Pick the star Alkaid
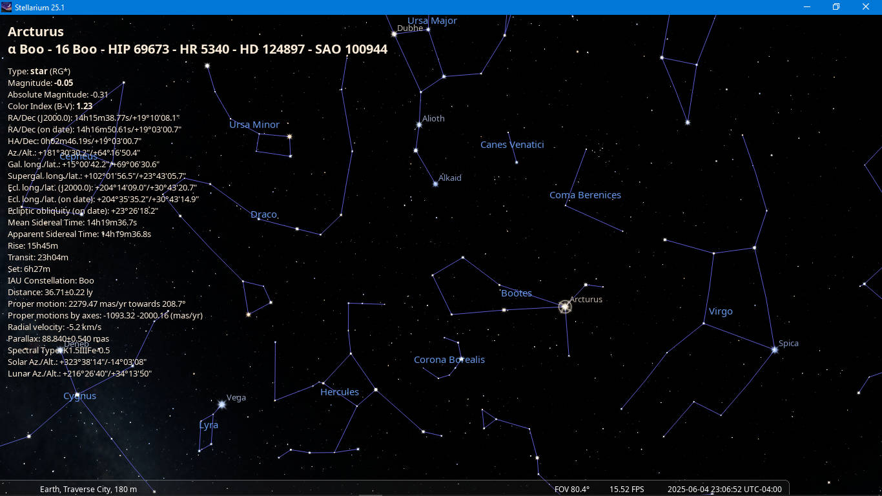 (435, 184)
